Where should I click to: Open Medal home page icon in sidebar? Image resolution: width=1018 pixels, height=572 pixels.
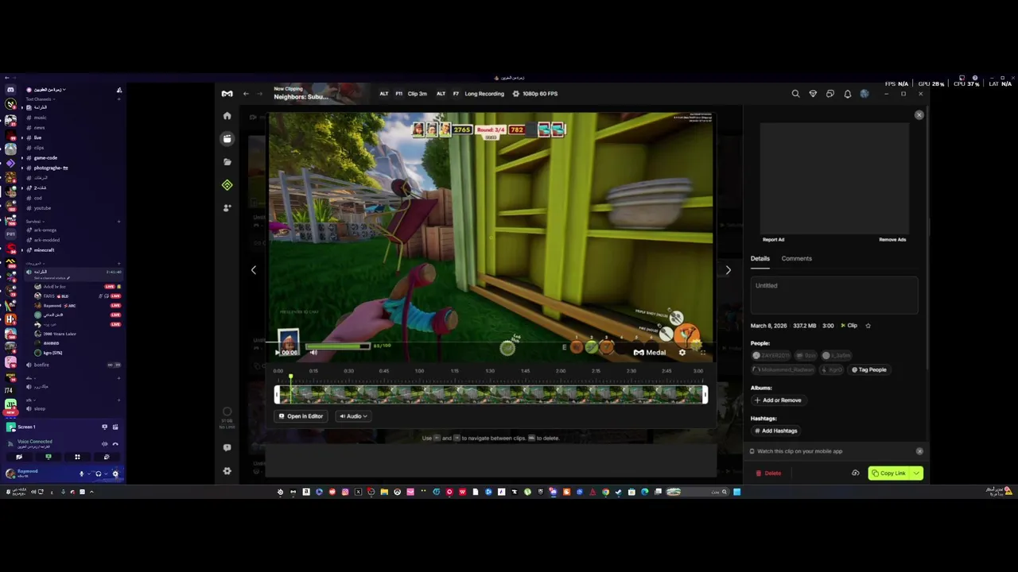(227, 116)
